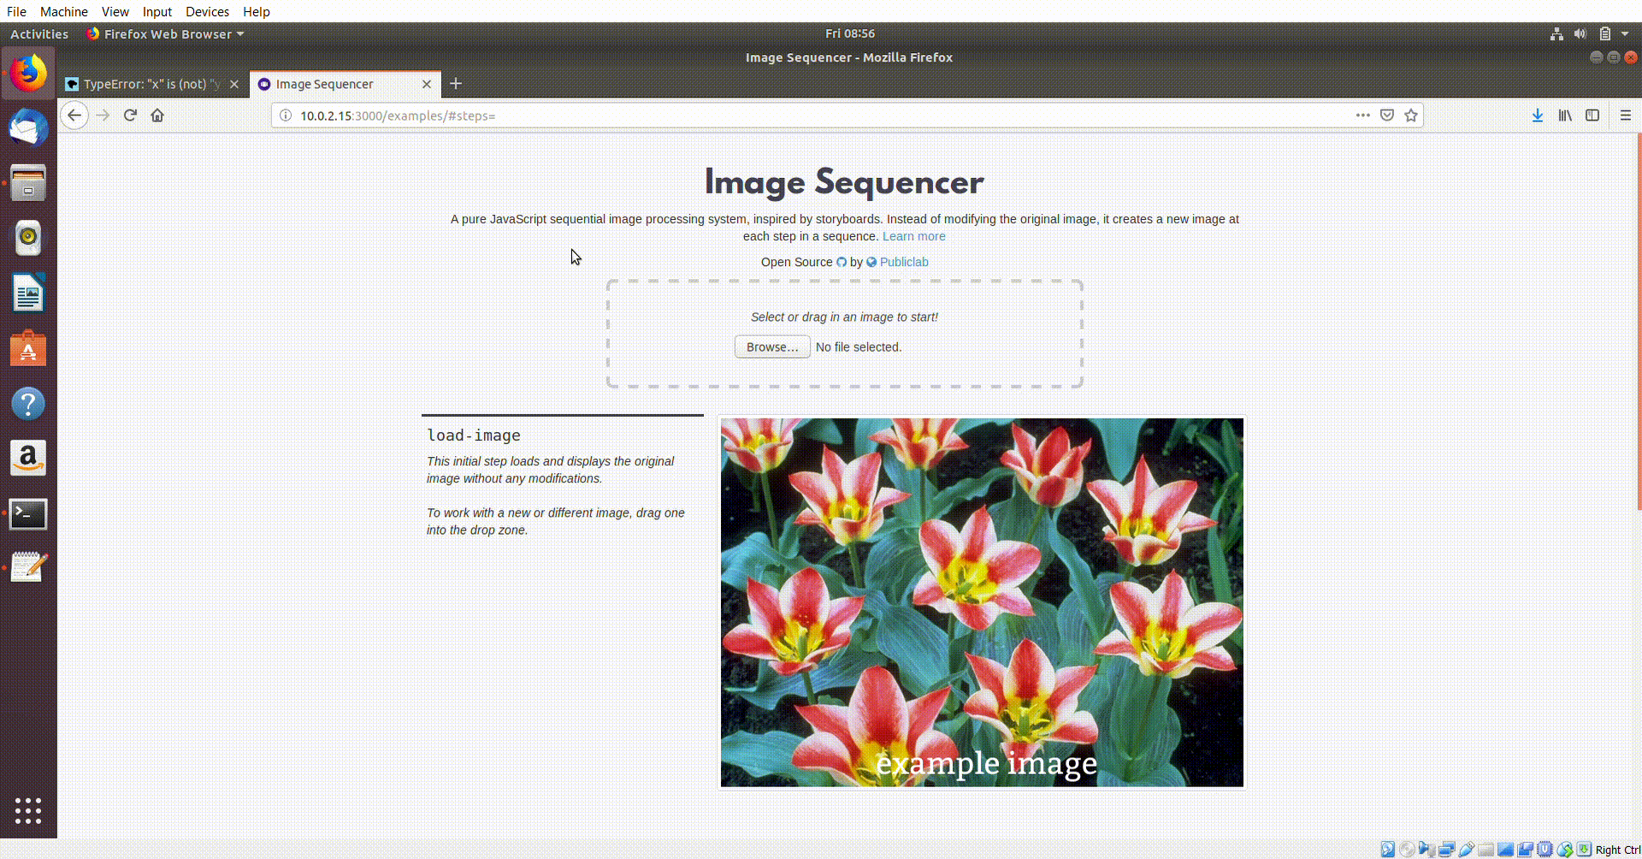Open the Devices menu
Viewport: 1642px width, 859px height.
point(207,12)
